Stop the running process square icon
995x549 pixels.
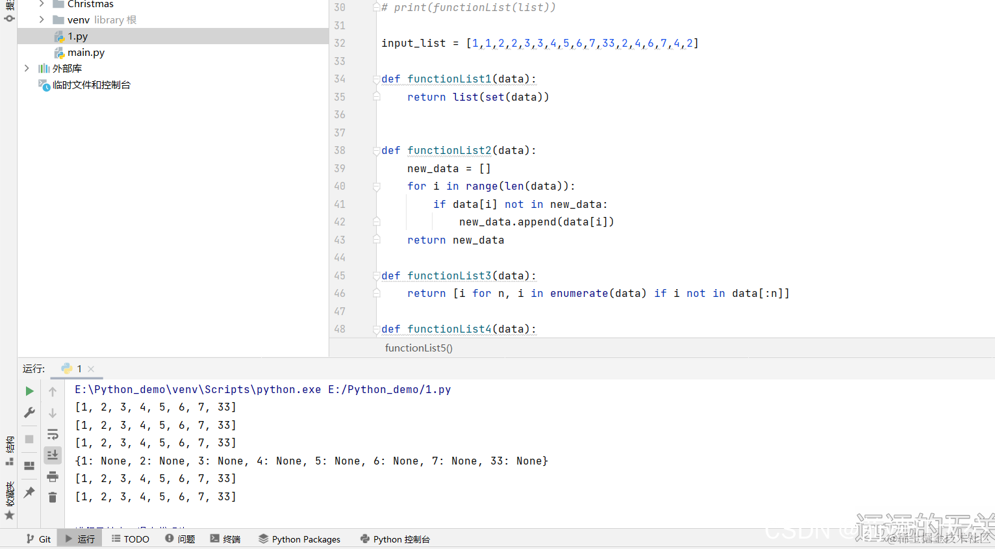tap(29, 439)
